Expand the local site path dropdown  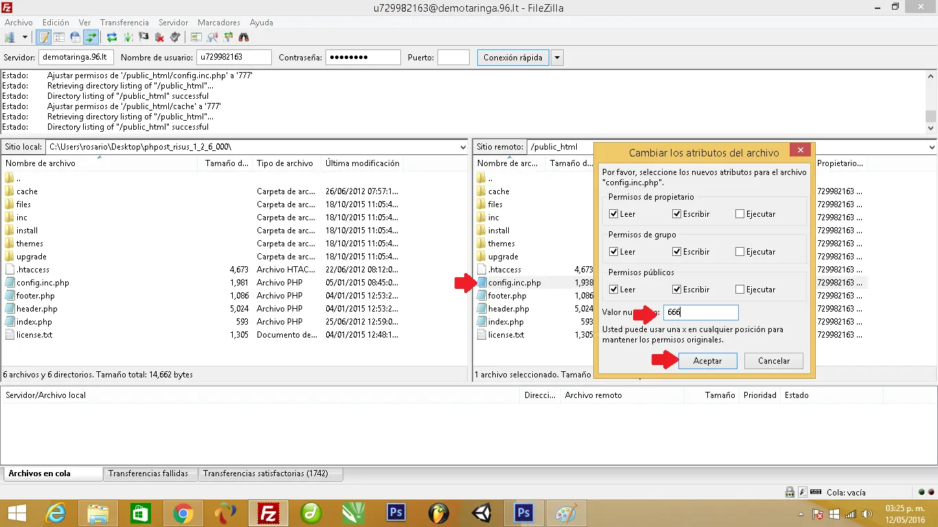[x=464, y=147]
